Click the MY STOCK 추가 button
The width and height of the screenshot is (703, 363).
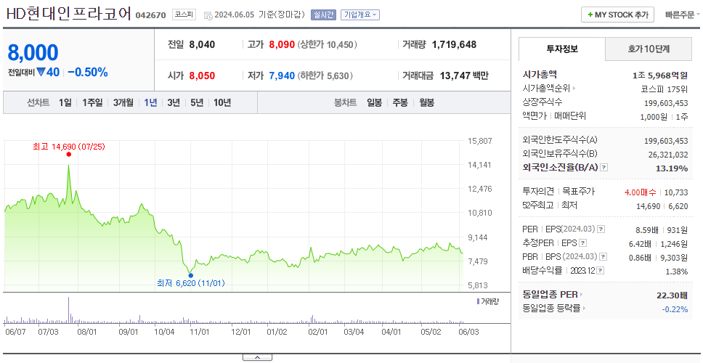[618, 15]
